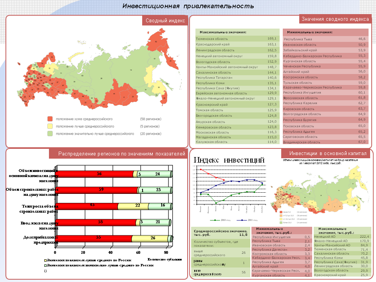Select the row 'Ивановская область' 50,9
The width and height of the screenshot is (376, 282).
click(x=325, y=45)
